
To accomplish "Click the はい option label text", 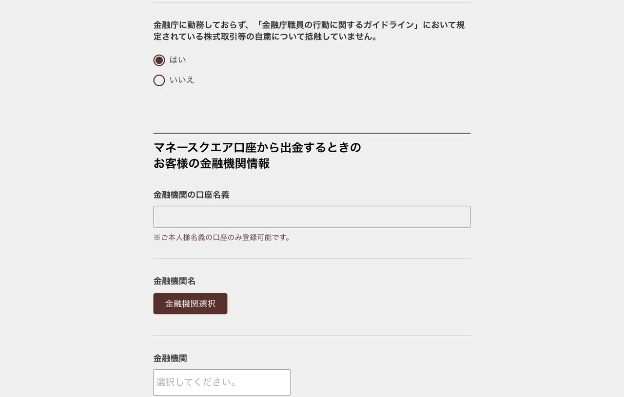I will pos(178,60).
